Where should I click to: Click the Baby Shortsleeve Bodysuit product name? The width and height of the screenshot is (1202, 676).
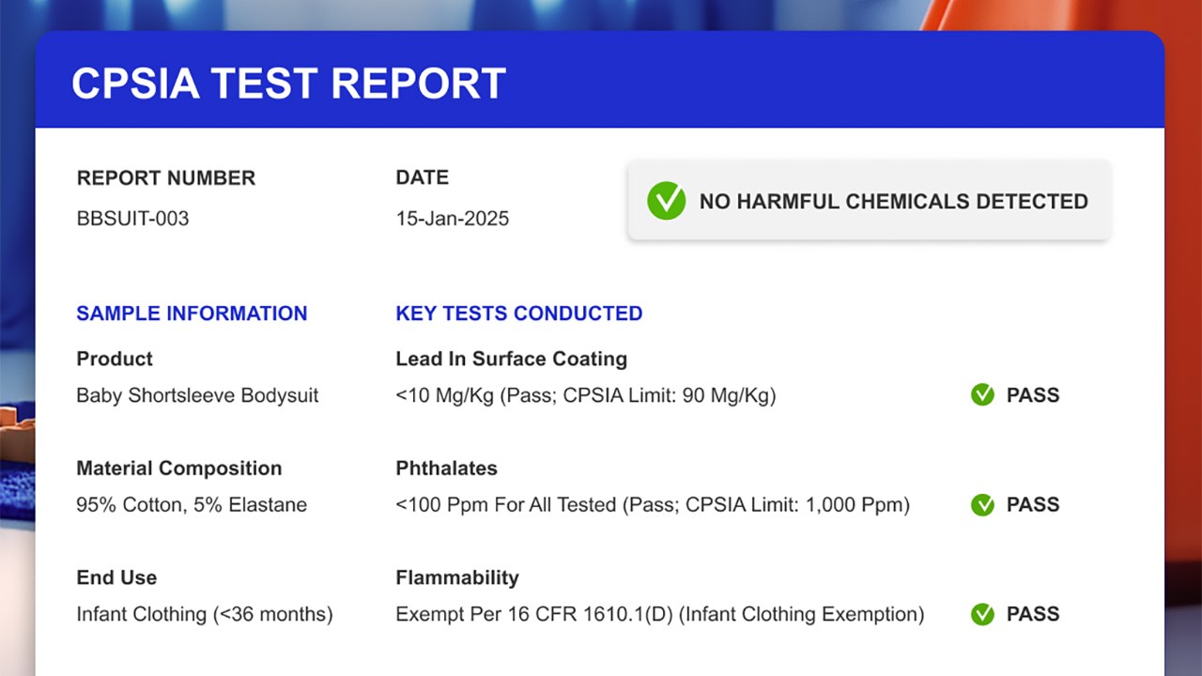coord(197,395)
